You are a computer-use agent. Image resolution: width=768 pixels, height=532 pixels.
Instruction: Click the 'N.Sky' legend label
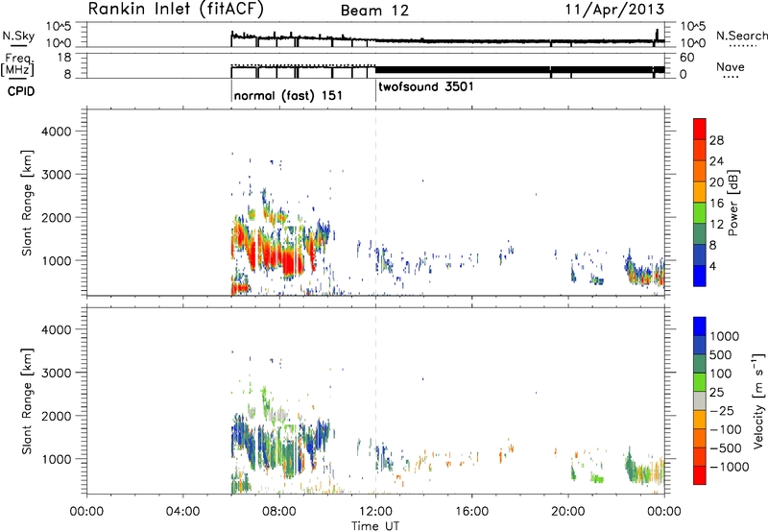click(18, 36)
